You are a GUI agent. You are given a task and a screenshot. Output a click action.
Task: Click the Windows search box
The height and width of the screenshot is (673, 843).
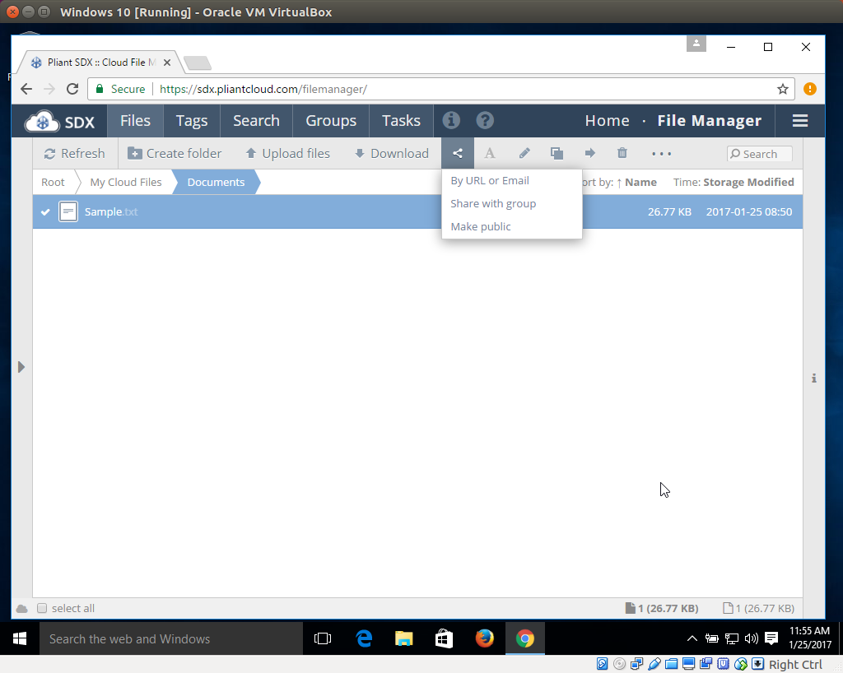point(171,638)
